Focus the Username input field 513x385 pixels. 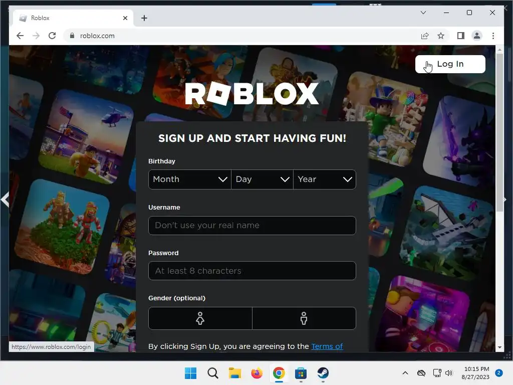[252, 226]
